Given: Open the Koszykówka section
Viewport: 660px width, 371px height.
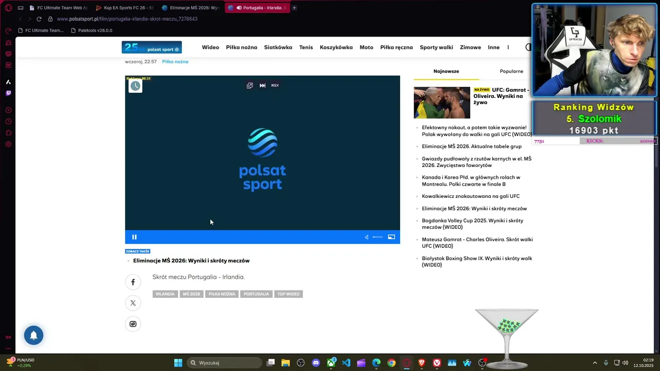Looking at the screenshot, I should click(336, 47).
